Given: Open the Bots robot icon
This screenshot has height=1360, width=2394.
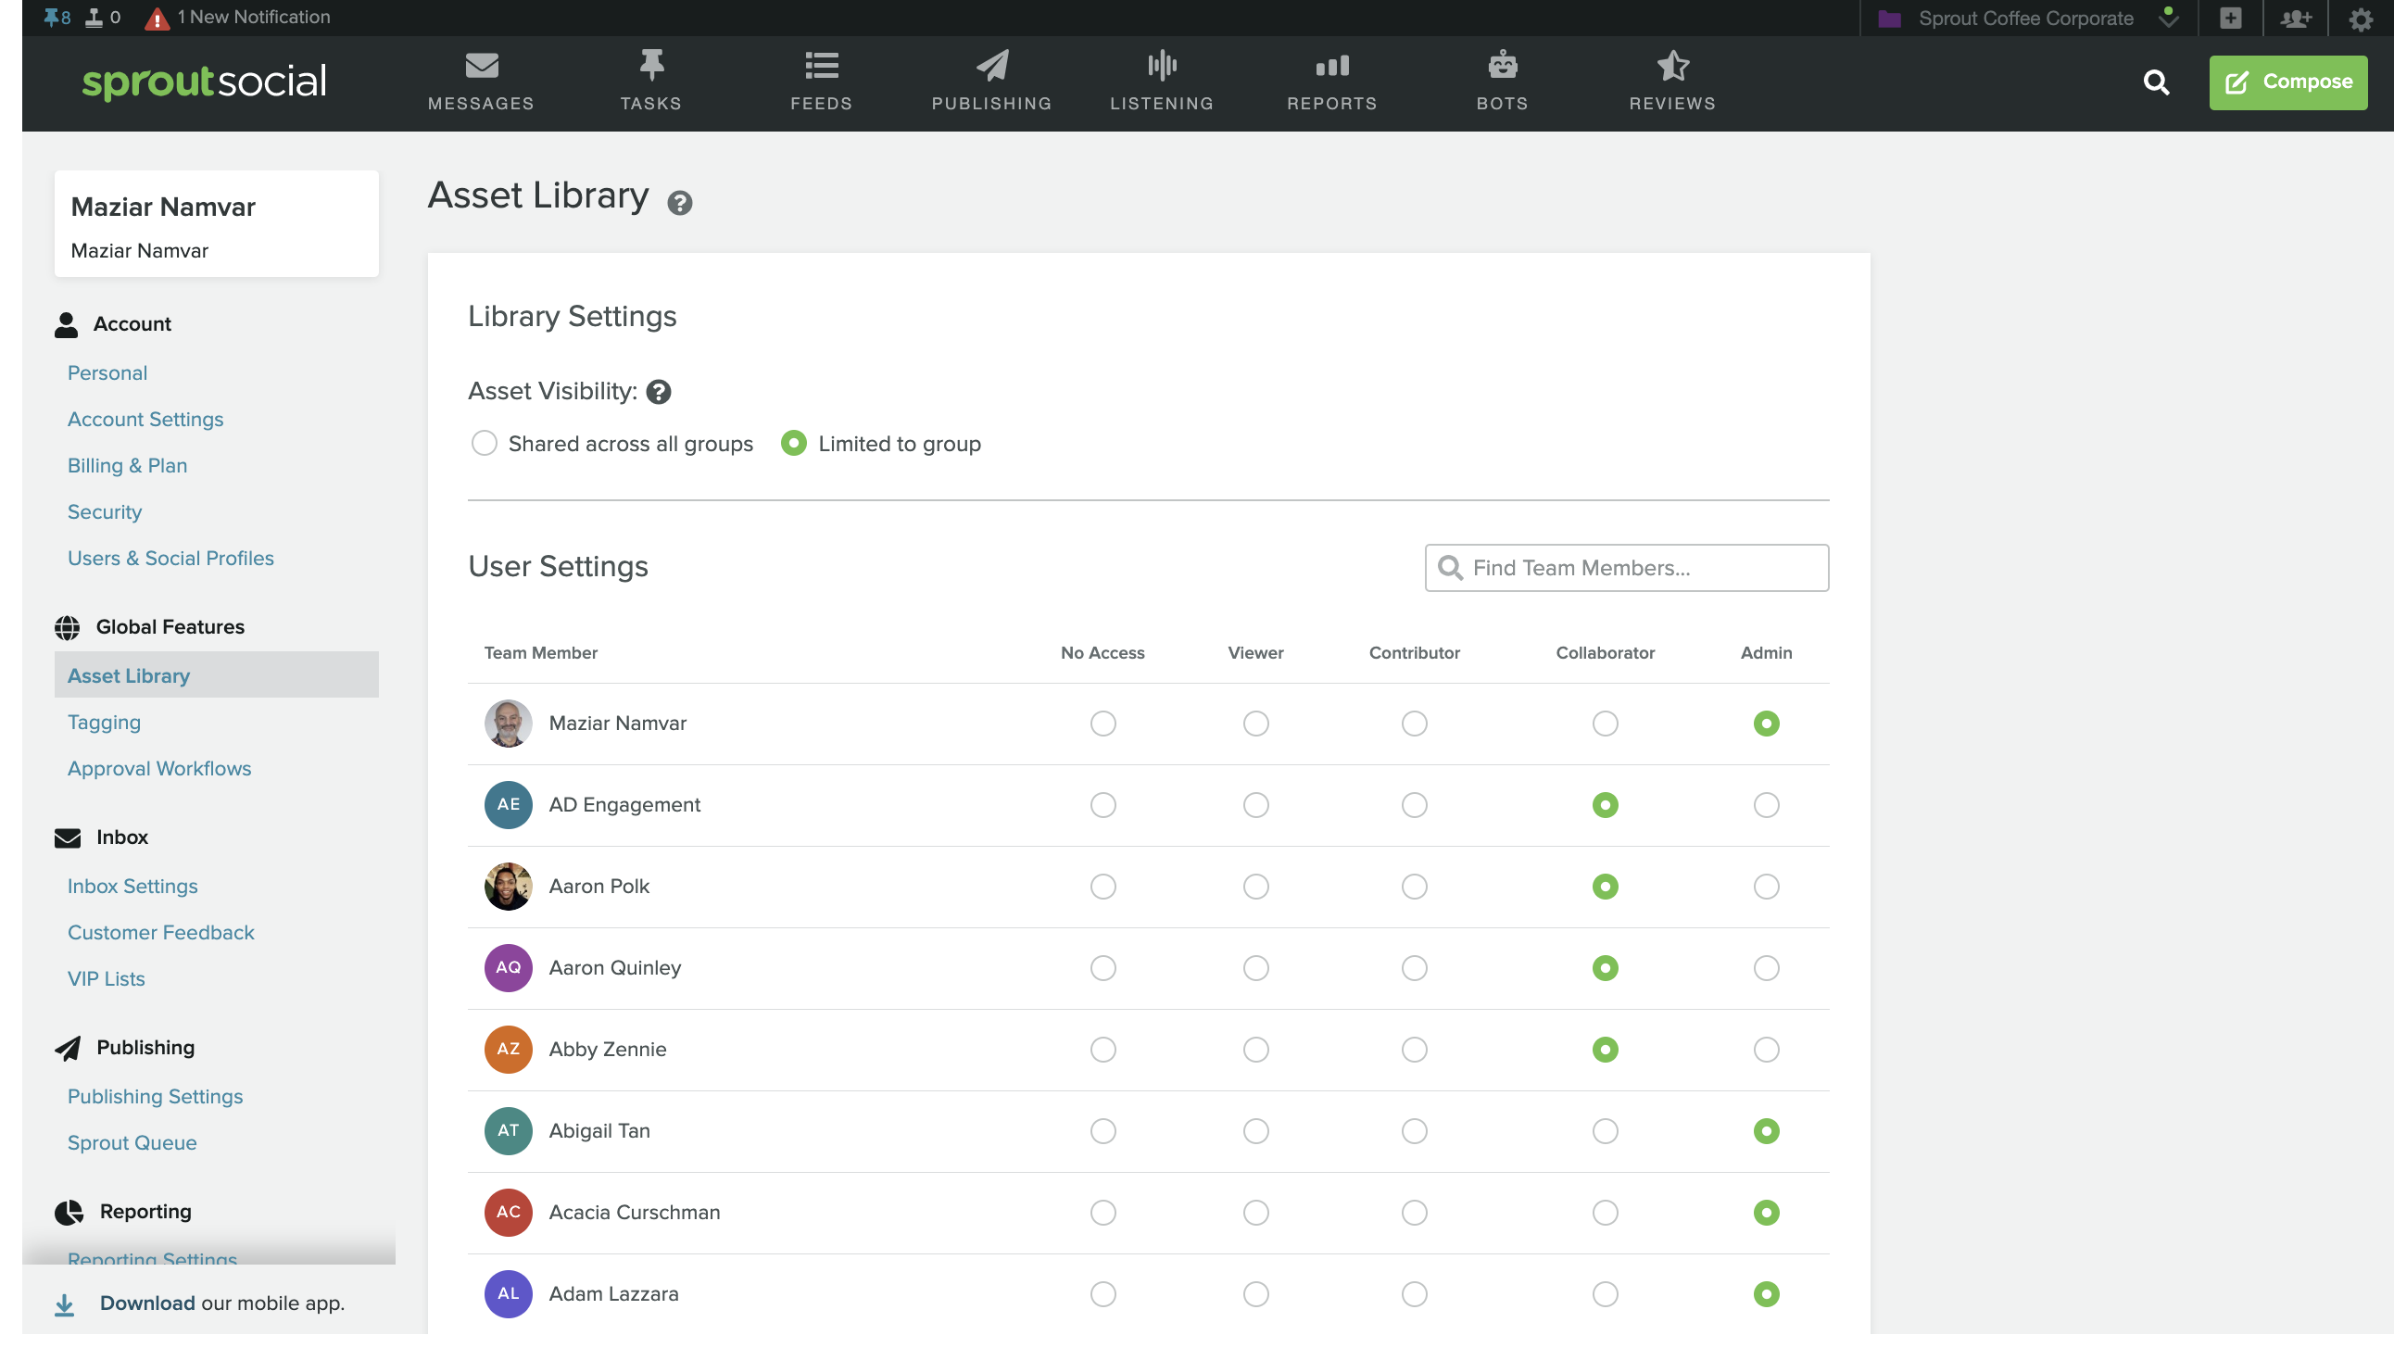Looking at the screenshot, I should click(x=1502, y=66).
